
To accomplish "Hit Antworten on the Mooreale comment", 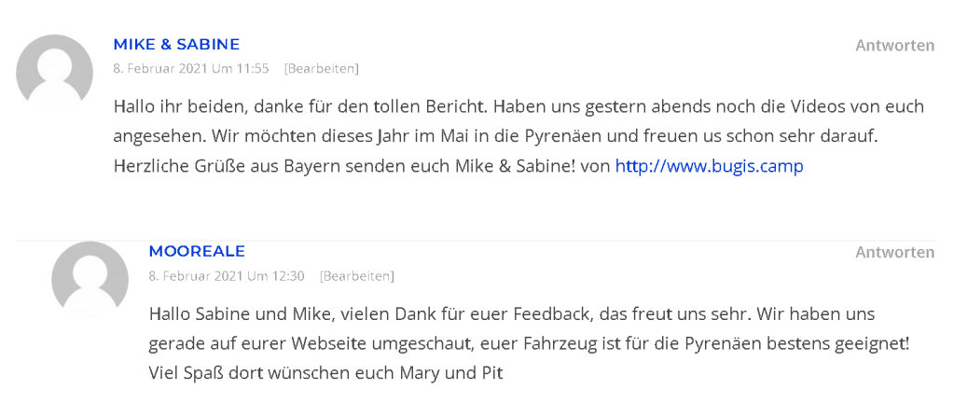I will click(x=894, y=253).
